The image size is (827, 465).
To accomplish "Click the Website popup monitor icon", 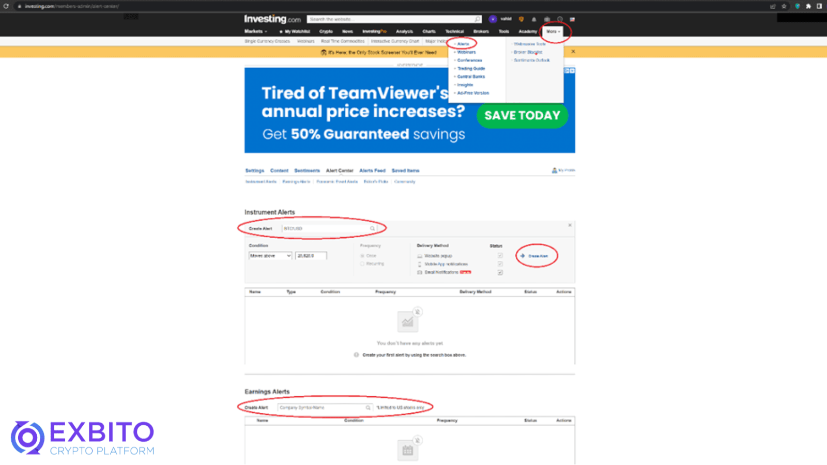I will pos(420,256).
